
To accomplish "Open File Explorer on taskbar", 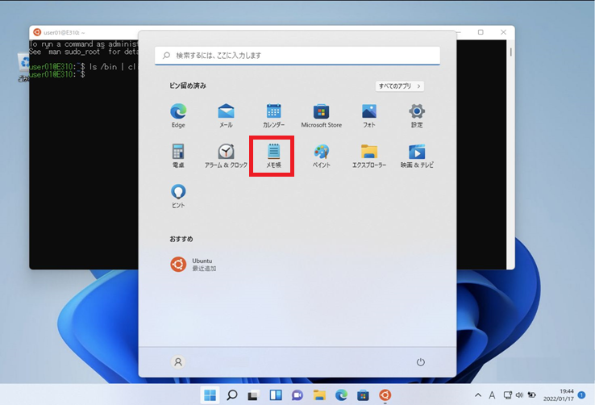I will (319, 395).
